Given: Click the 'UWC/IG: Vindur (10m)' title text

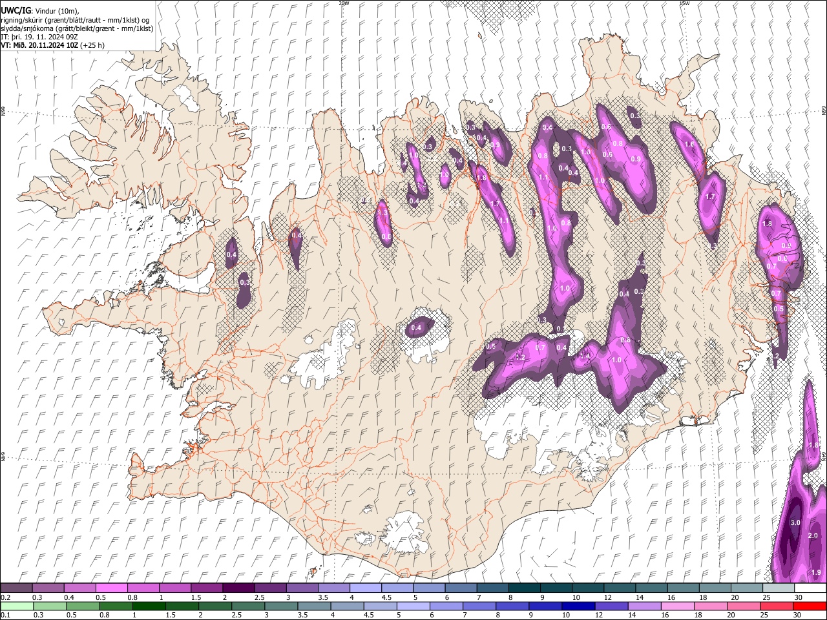Looking at the screenshot, I should pos(39,10).
